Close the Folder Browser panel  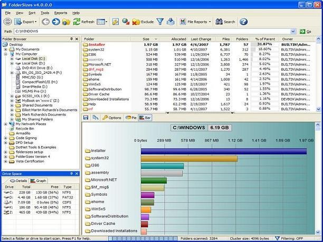coord(77,39)
